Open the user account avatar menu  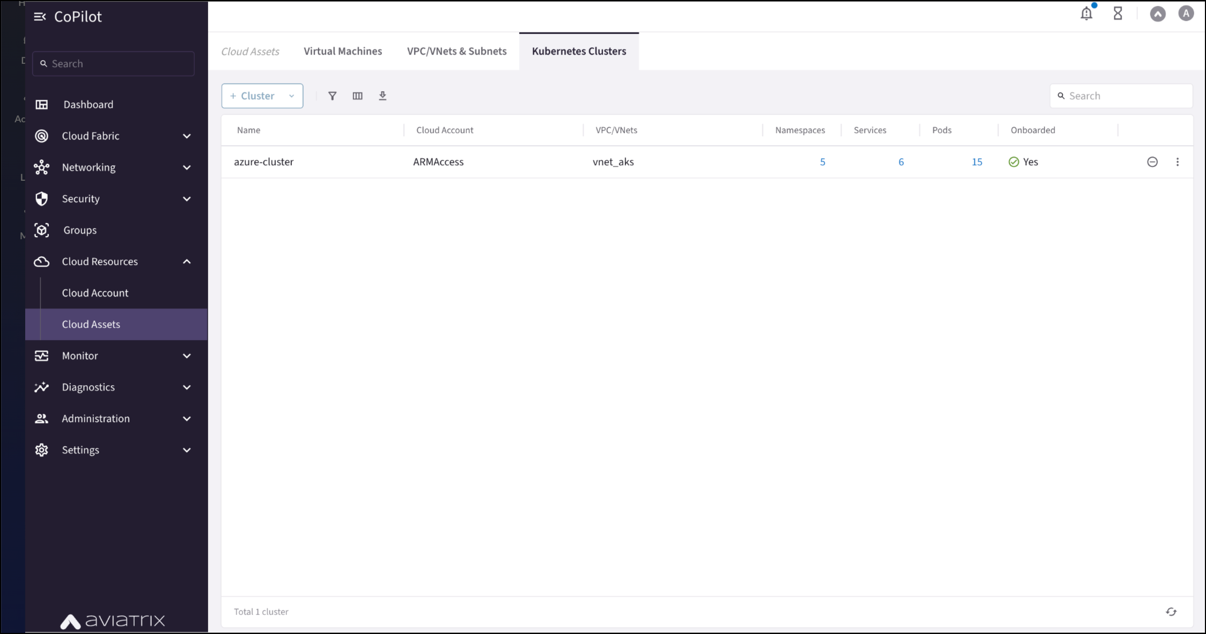pyautogui.click(x=1186, y=14)
